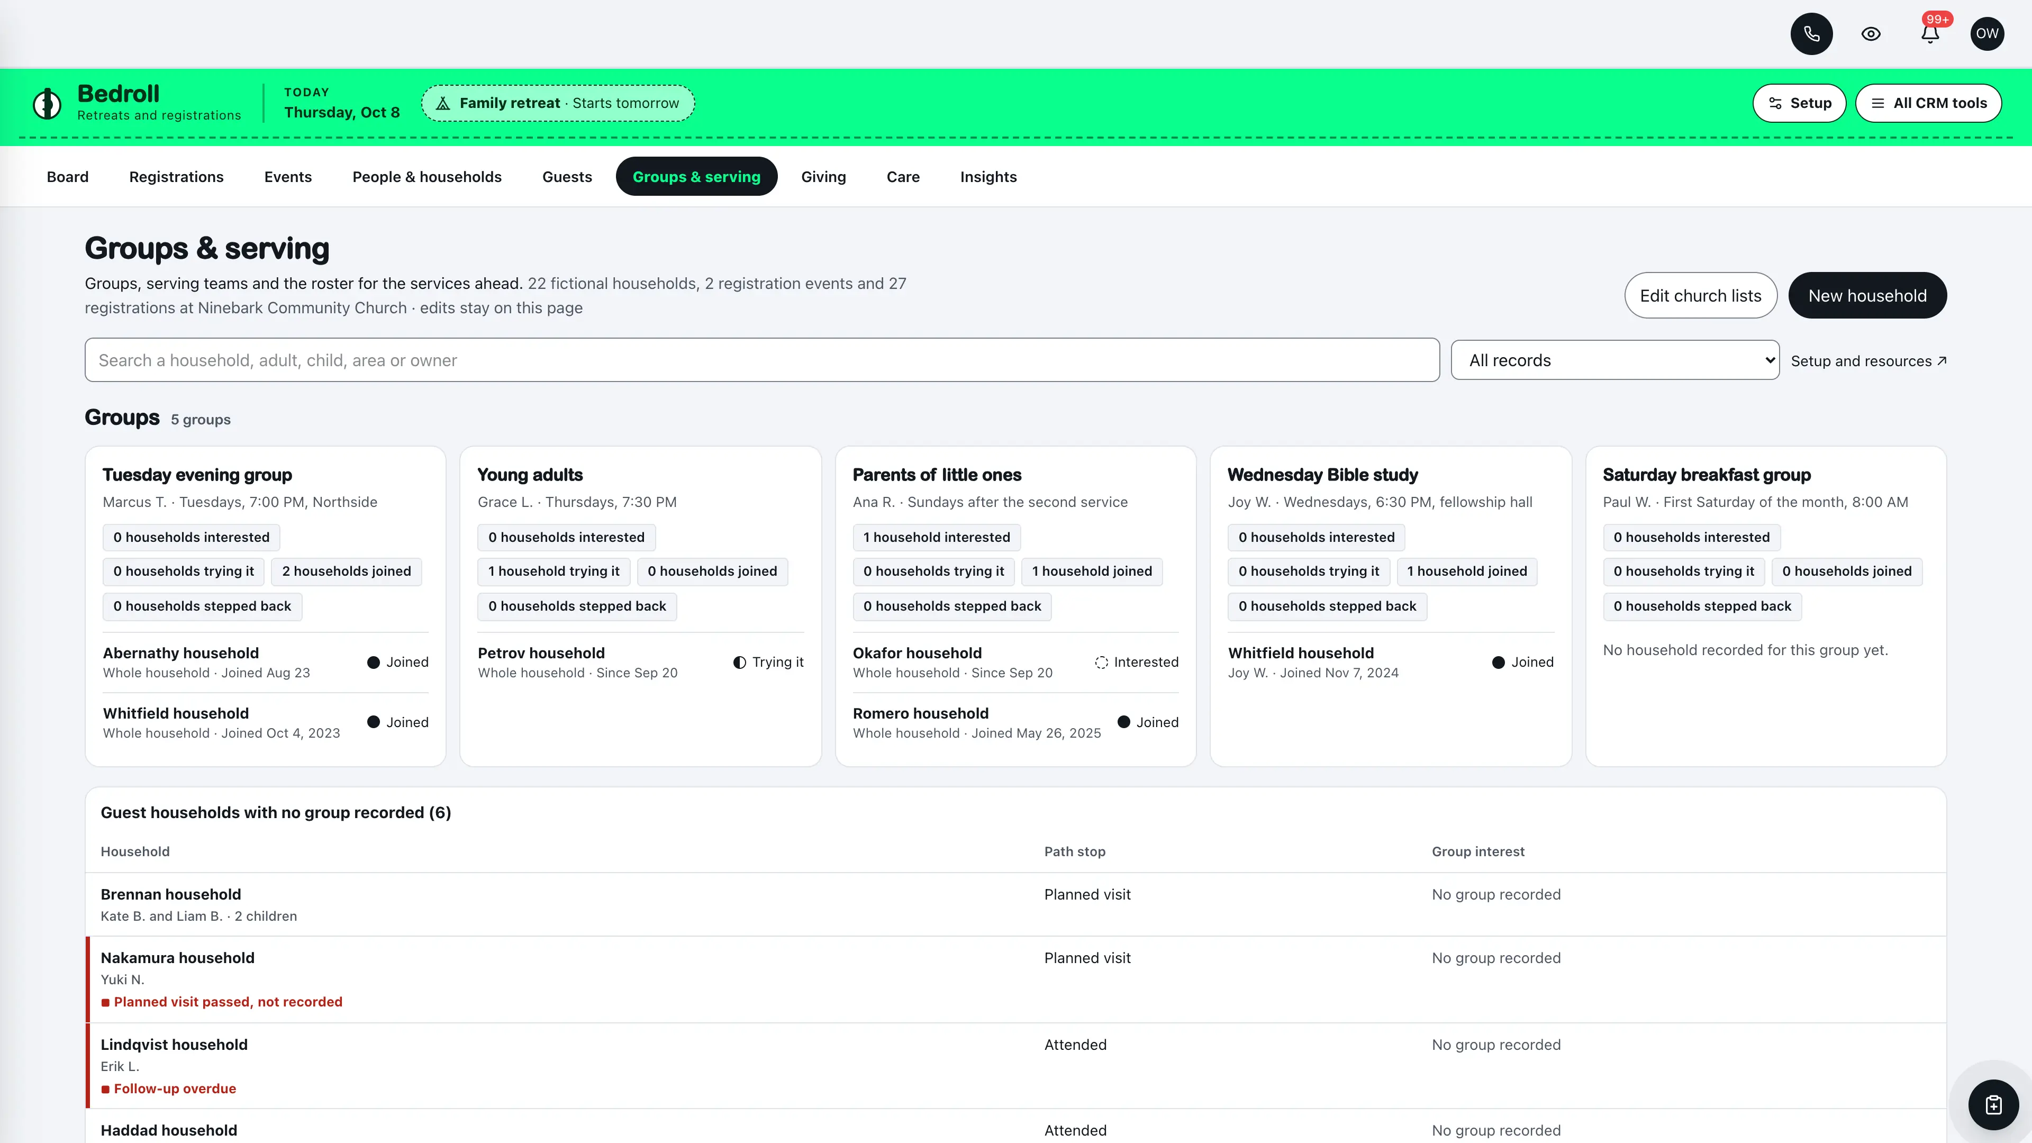
Task: Expand the All records dropdown
Action: (x=1614, y=360)
